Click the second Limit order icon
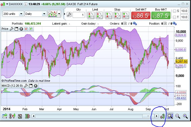 pyautogui.click(x=99, y=15)
